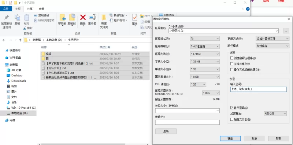Select Win 10 Pro x64 (C:) drive
This screenshot has height=145, width=293.
22,108
